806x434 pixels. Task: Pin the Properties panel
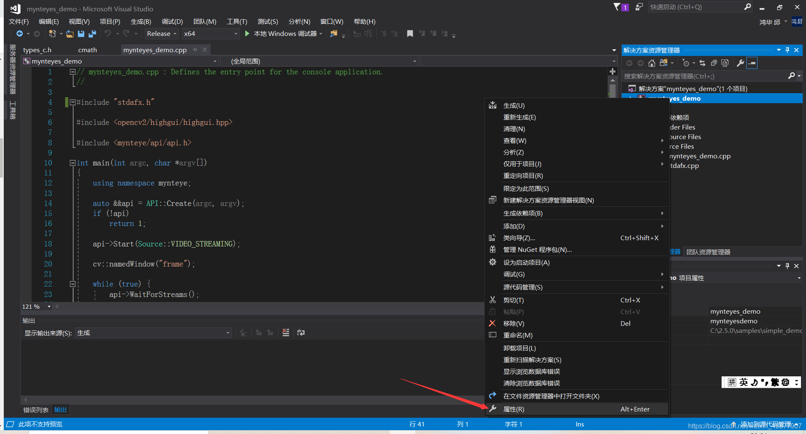tap(787, 266)
